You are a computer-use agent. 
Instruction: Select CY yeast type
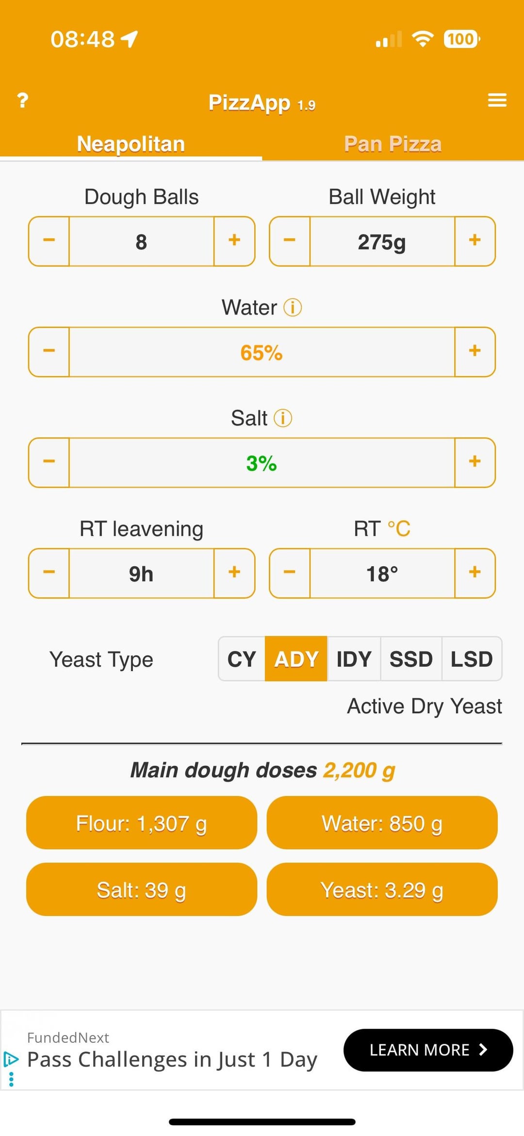(x=242, y=659)
